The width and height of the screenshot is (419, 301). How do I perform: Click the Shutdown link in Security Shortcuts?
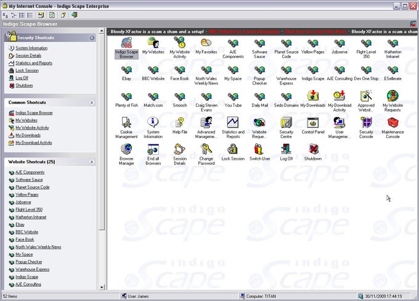coord(24,86)
